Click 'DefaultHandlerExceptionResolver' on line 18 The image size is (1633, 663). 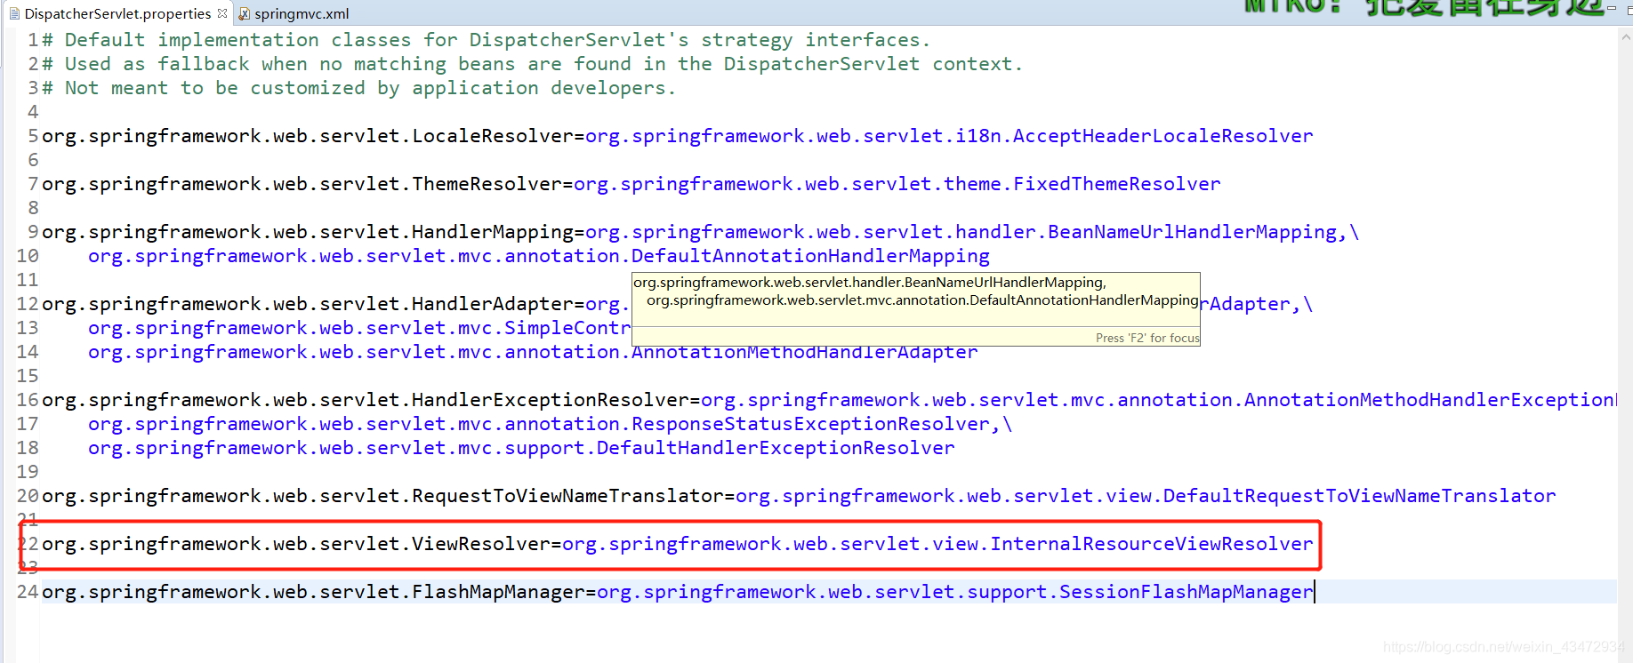(x=776, y=448)
